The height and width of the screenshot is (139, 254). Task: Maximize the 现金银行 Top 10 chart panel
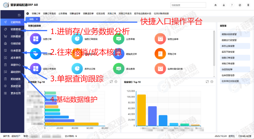click(x=207, y=82)
